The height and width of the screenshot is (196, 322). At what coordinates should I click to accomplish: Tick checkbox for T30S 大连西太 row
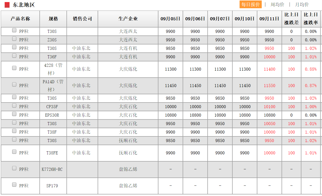point(14,30)
